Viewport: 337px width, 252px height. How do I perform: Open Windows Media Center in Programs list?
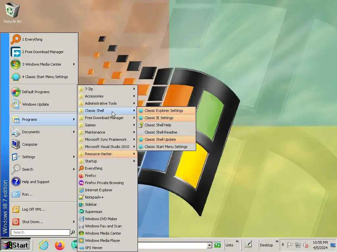click(x=108, y=233)
